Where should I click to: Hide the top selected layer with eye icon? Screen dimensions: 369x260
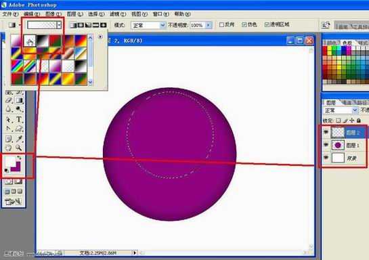pyautogui.click(x=326, y=132)
